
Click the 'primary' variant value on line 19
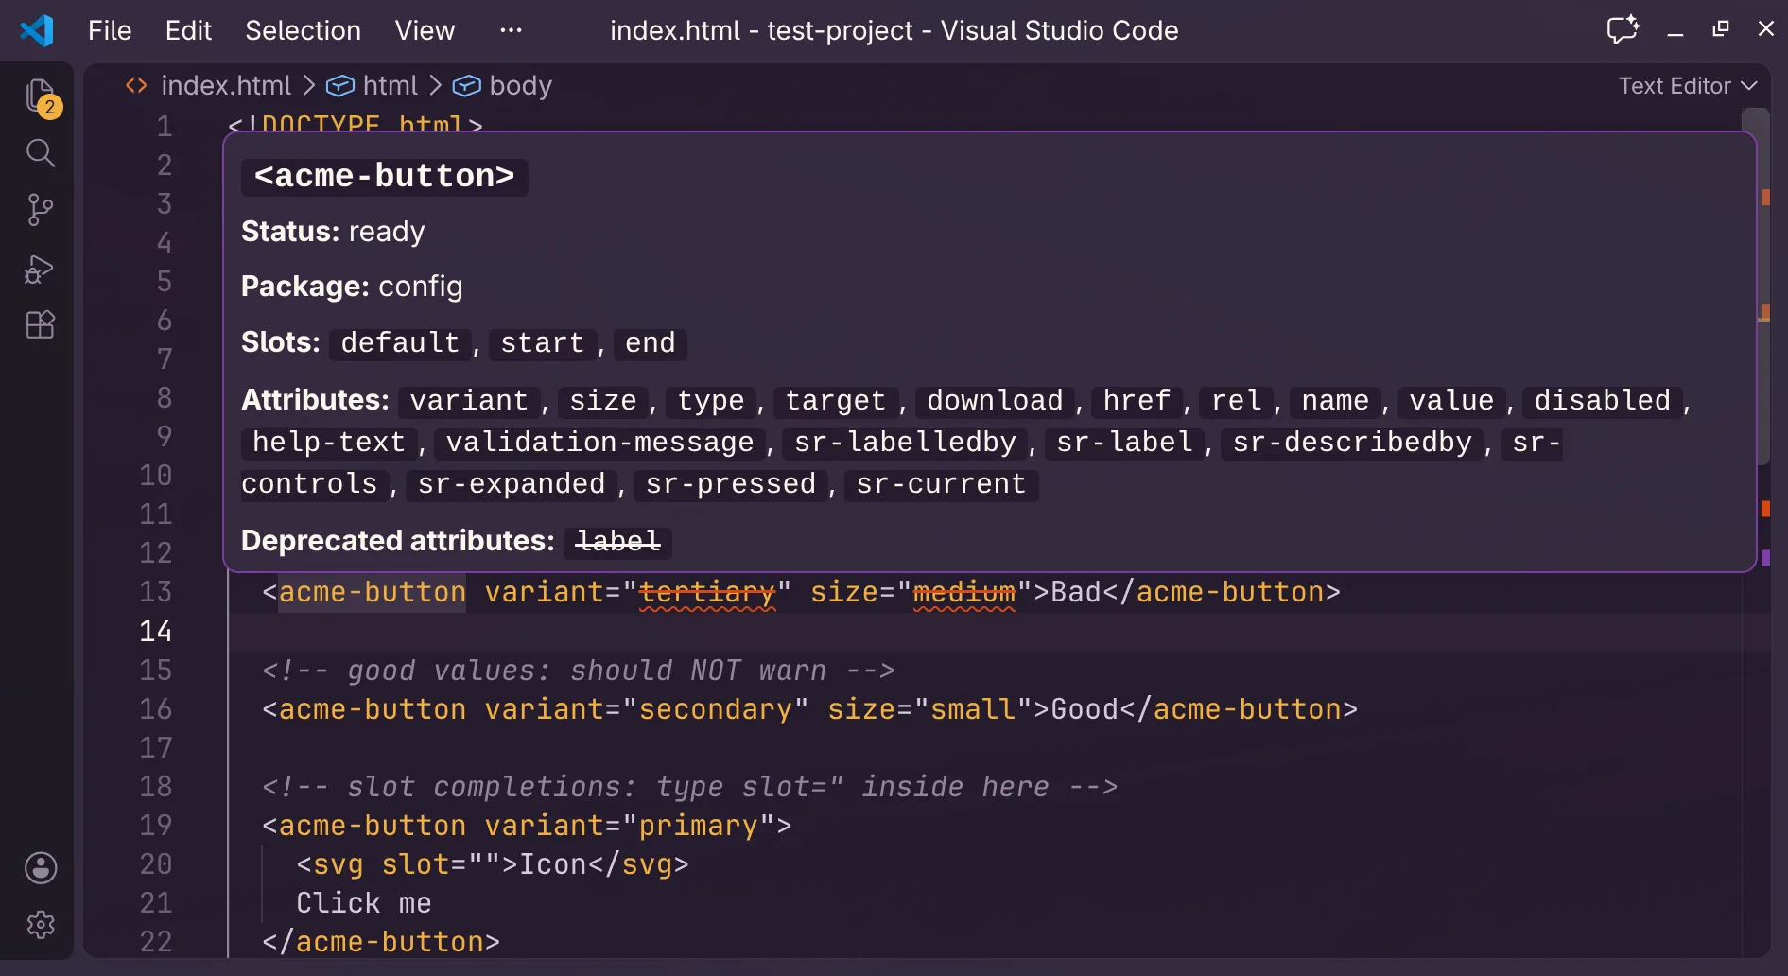click(699, 826)
